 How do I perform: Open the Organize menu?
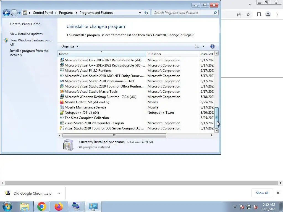pos(70,46)
